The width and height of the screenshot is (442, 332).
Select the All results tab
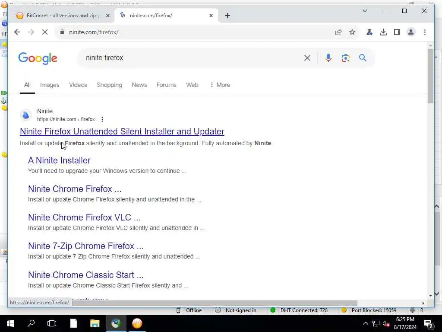click(27, 85)
